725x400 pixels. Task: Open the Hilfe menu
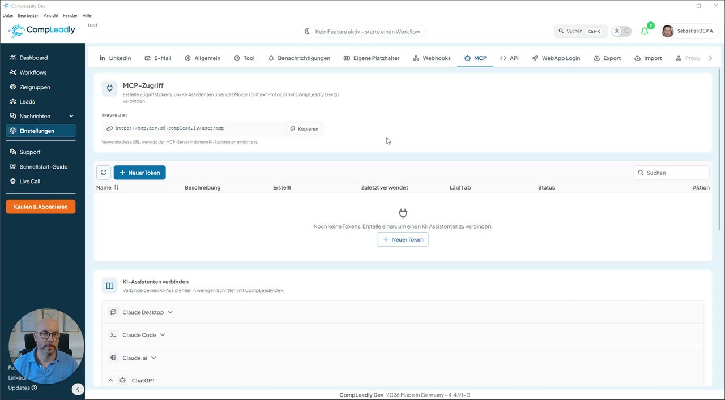[x=87, y=15]
